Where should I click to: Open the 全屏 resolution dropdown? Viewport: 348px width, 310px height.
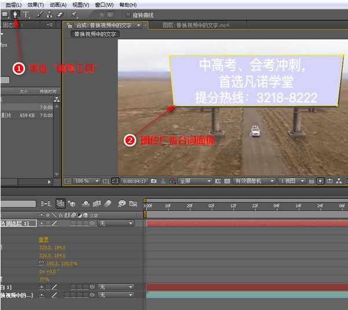(195, 181)
